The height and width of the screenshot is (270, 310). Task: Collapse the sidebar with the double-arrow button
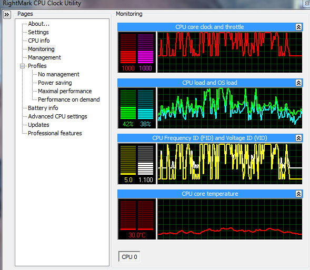click(7, 15)
